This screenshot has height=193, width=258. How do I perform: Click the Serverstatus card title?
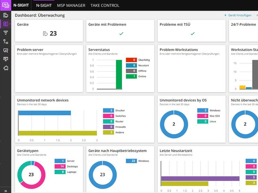[99, 50]
